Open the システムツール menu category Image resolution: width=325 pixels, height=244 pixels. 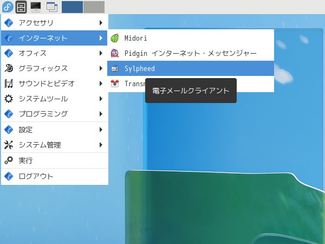pos(55,99)
